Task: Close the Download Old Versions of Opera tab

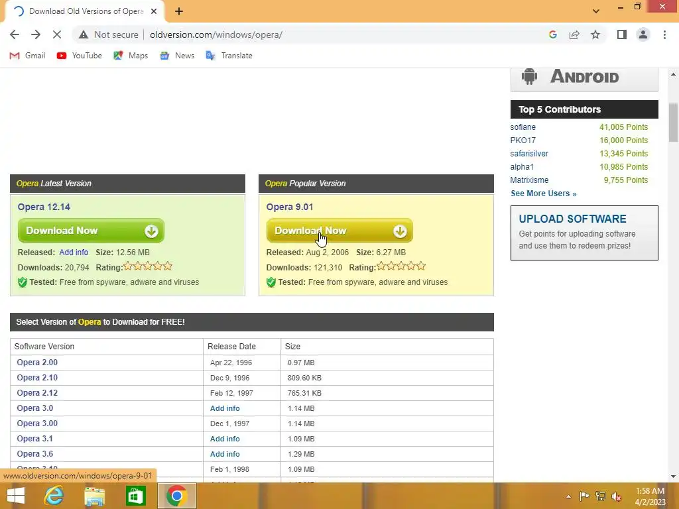Action: [154, 11]
